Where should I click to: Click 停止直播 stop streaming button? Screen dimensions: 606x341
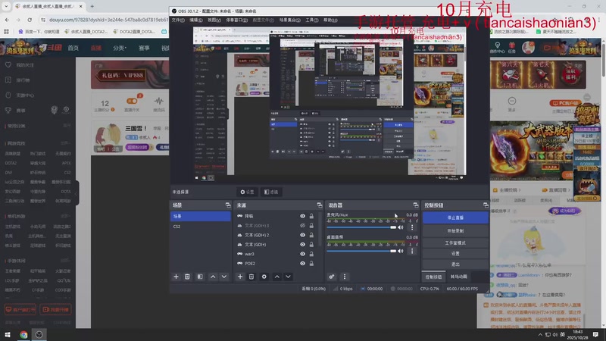click(x=455, y=217)
